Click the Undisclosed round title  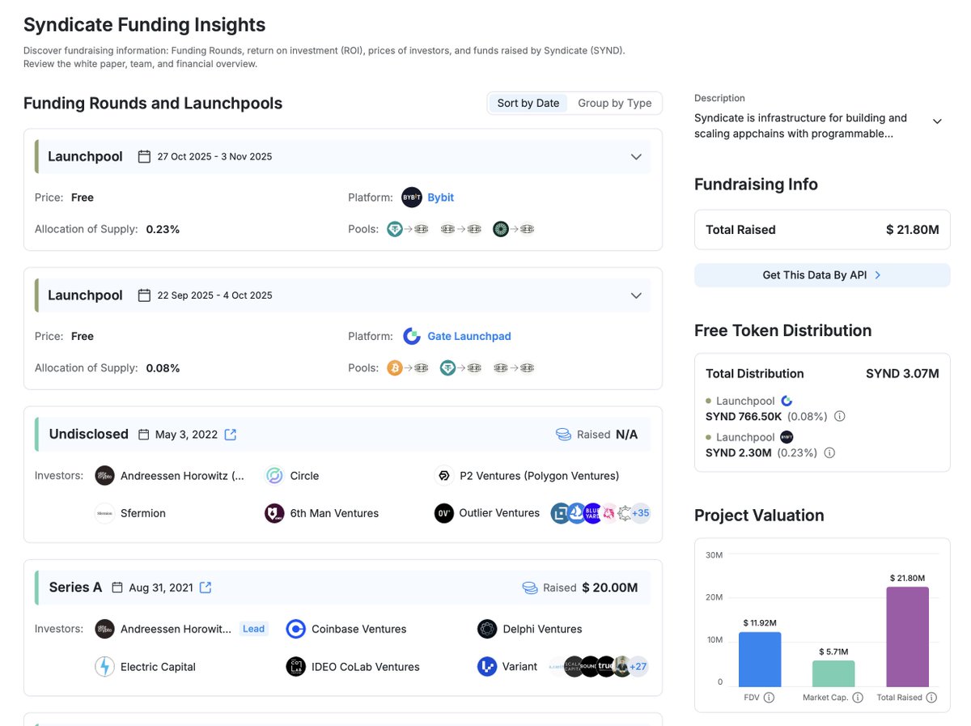[x=89, y=435]
